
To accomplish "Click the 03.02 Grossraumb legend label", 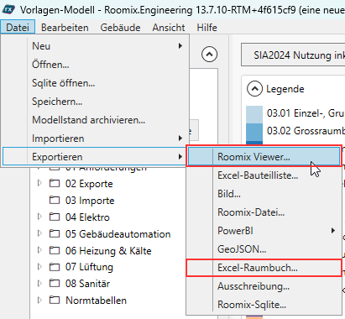I will 306,131.
